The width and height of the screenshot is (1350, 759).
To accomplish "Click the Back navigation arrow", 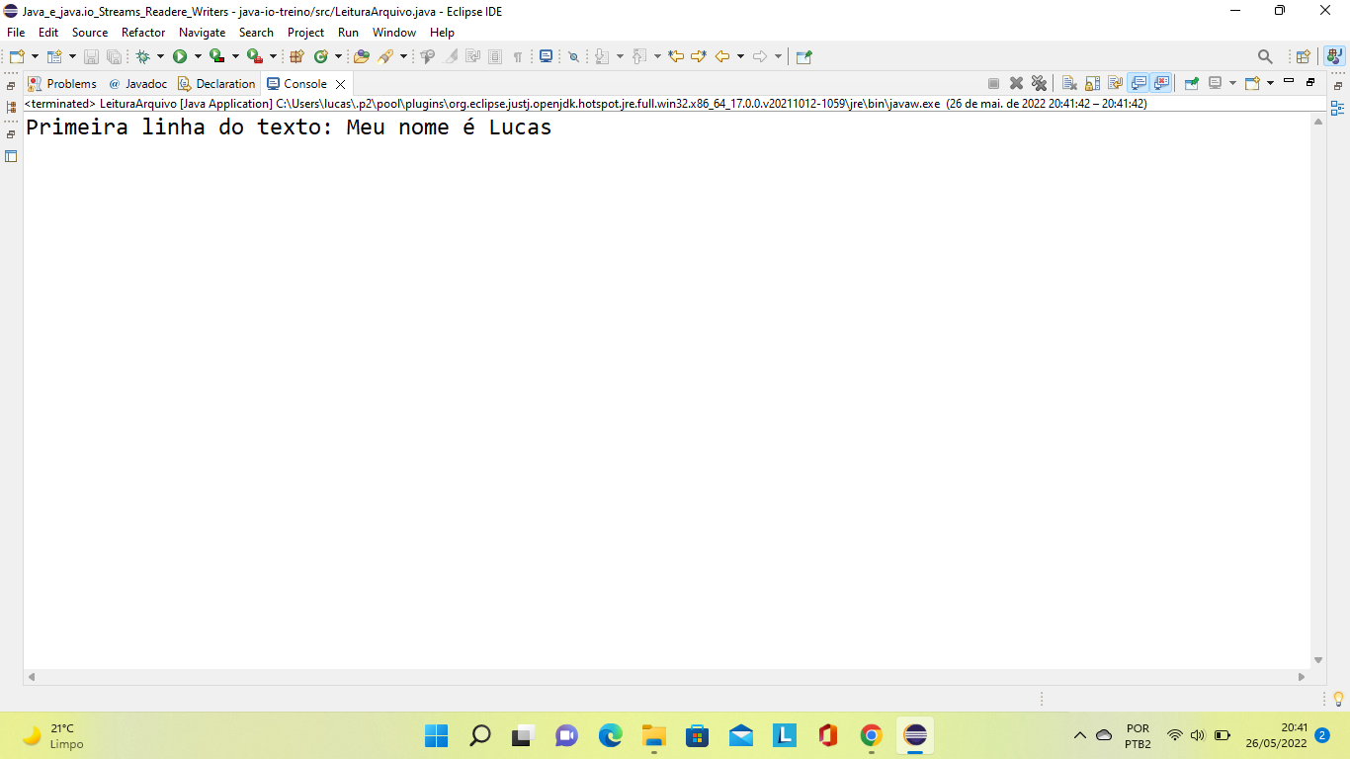I will (722, 56).
